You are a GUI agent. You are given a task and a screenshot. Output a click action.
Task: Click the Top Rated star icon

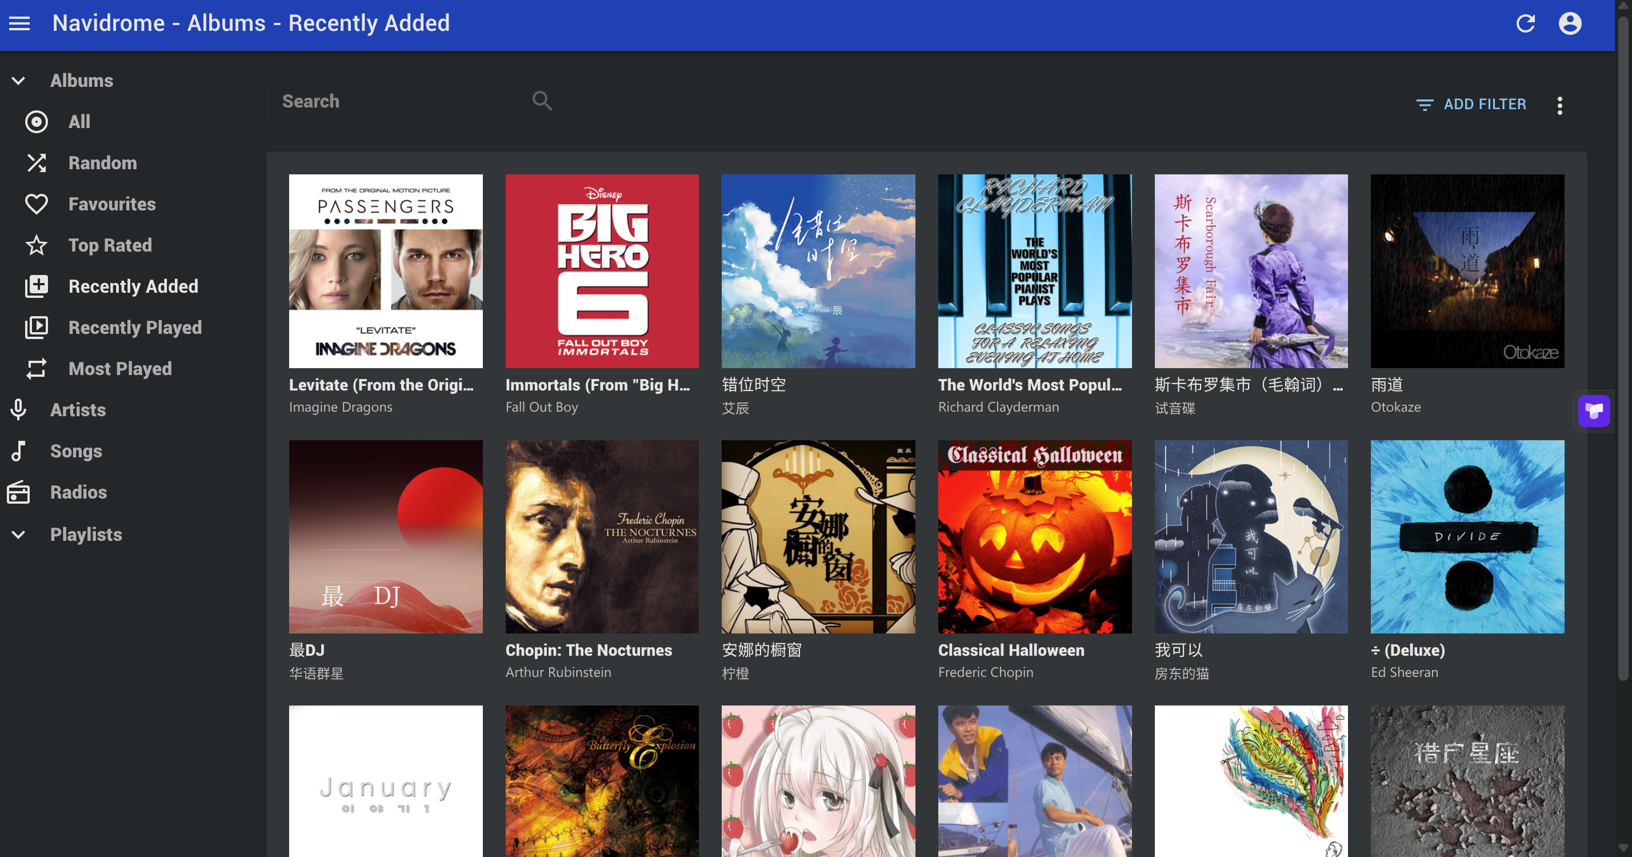(x=36, y=245)
